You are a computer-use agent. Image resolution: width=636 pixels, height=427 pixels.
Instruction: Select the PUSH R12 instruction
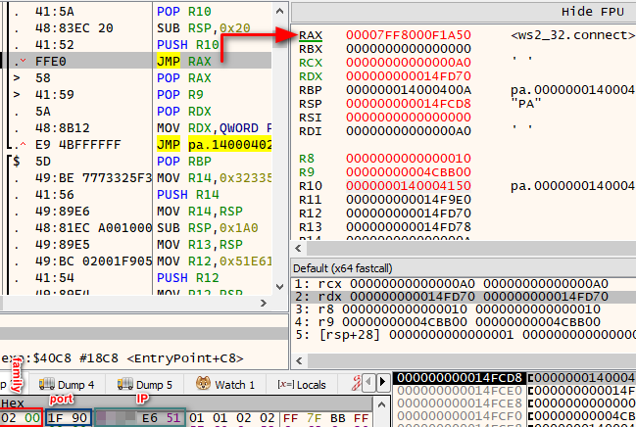(x=188, y=277)
